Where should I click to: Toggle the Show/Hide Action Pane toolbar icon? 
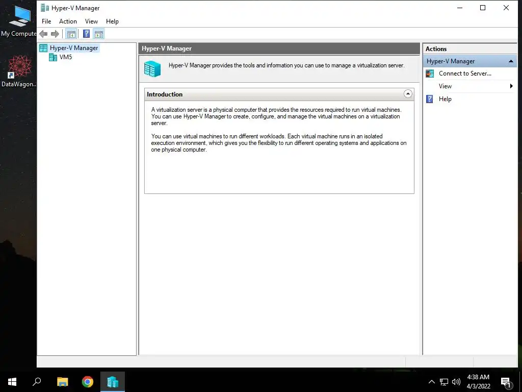(x=99, y=34)
